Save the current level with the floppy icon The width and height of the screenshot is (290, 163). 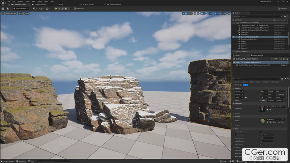tap(3, 9)
